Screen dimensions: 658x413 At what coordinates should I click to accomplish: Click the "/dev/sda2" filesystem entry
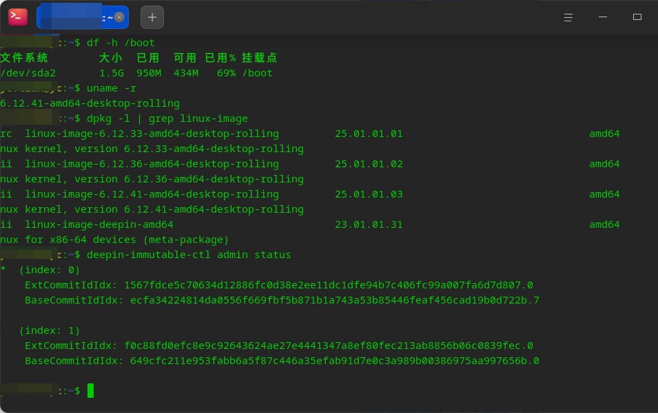coord(28,73)
